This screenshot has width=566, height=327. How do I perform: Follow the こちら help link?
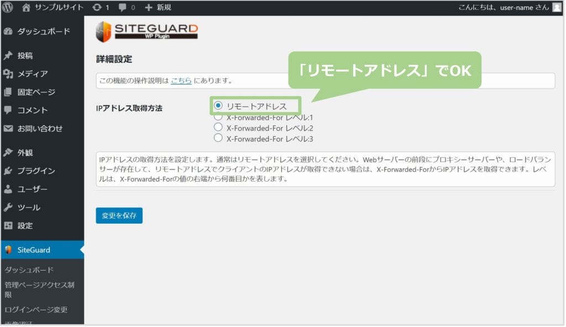pos(181,81)
